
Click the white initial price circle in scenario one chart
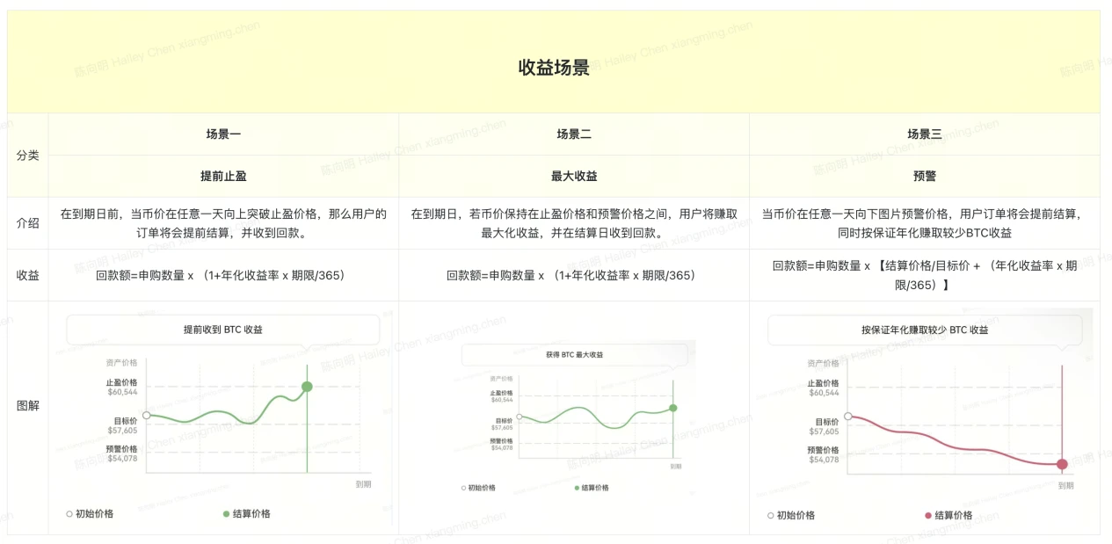146,415
